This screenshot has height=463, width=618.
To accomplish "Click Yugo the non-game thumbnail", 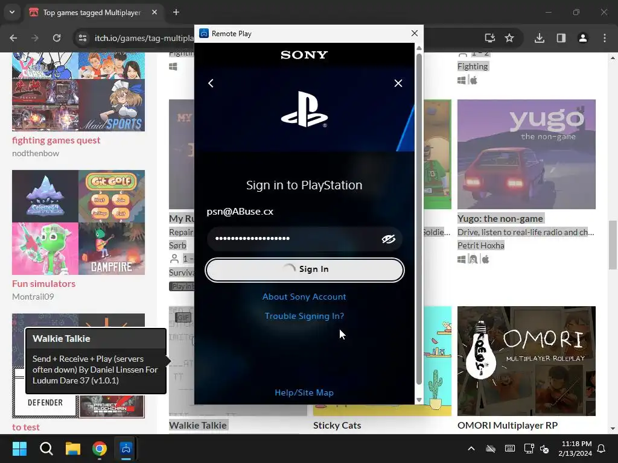I will click(x=526, y=154).
